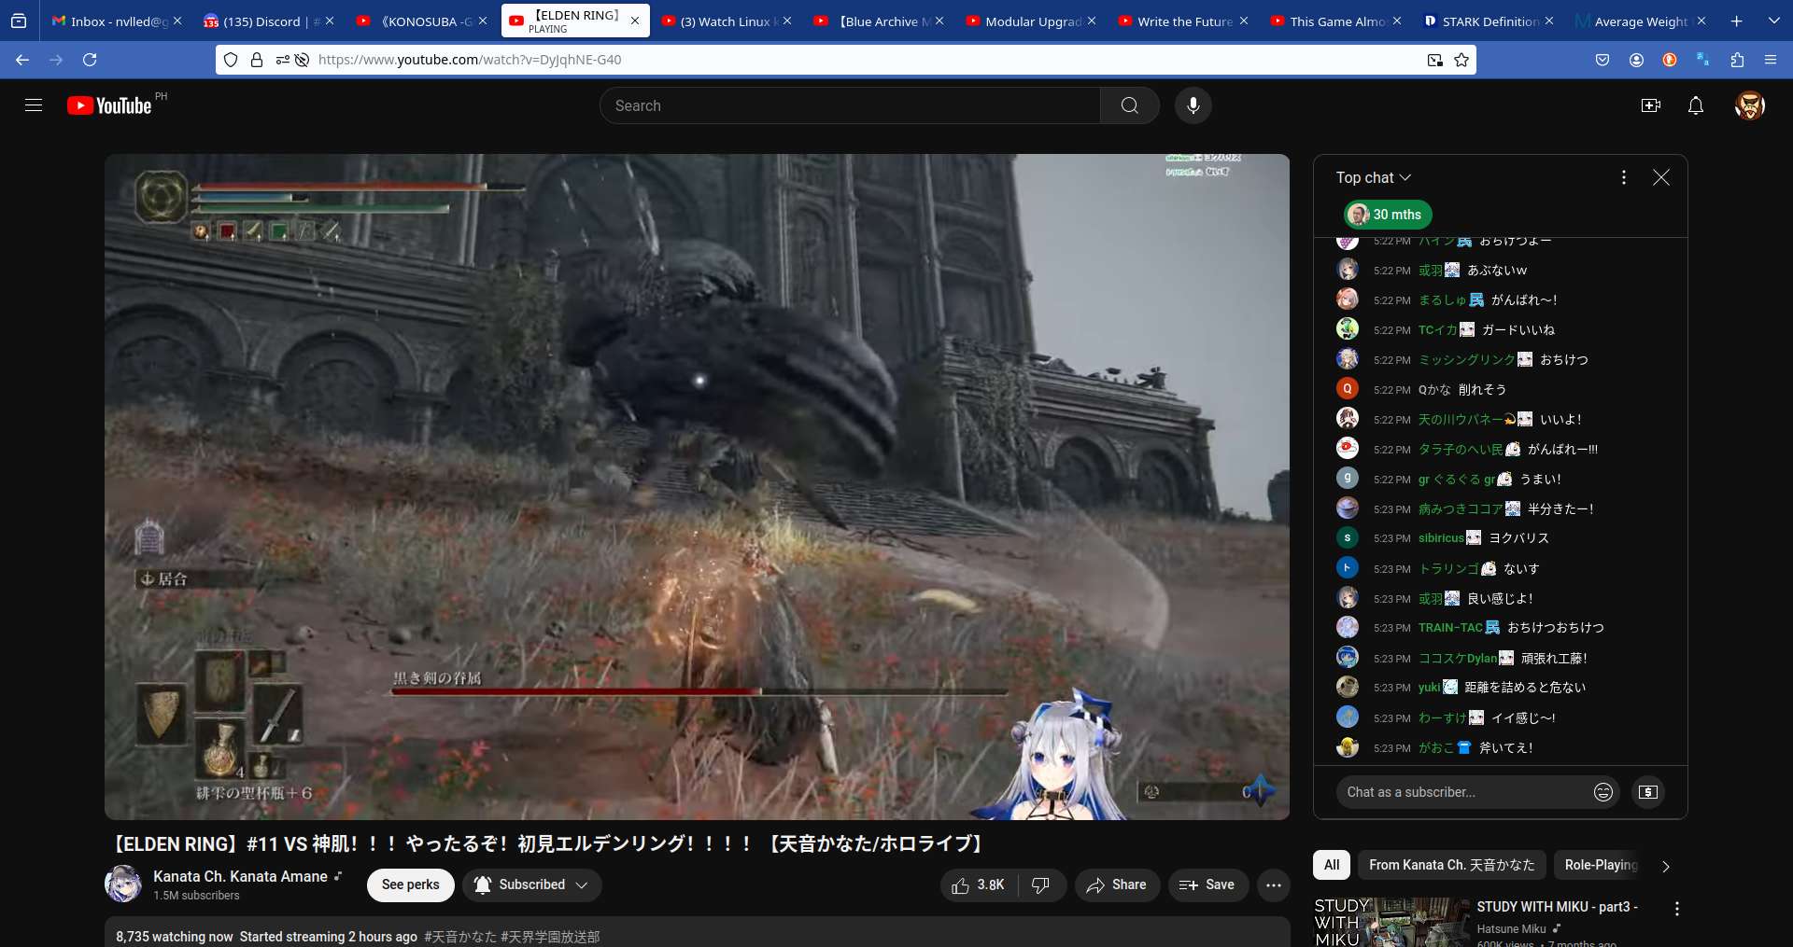Start voice search with microphone icon
This screenshot has height=947, width=1793.
[x=1193, y=105]
